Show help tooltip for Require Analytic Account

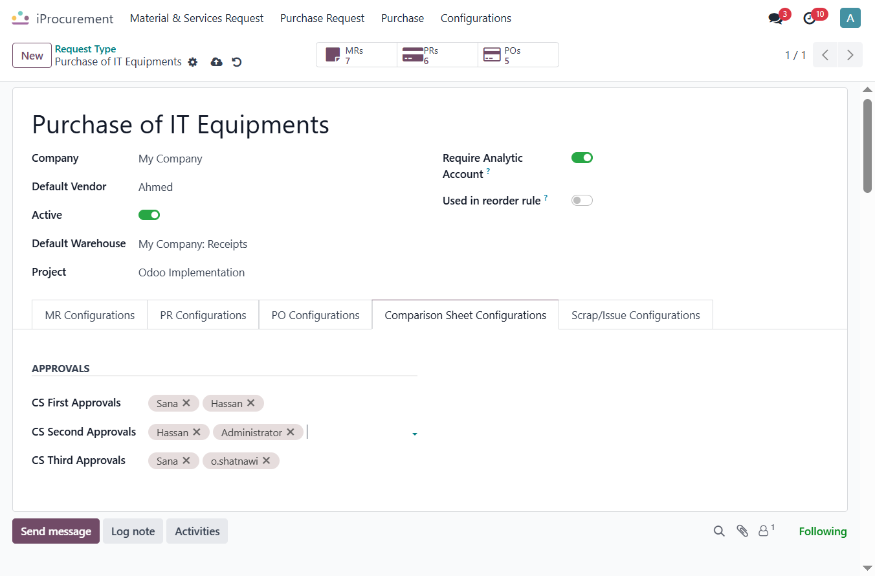click(488, 172)
